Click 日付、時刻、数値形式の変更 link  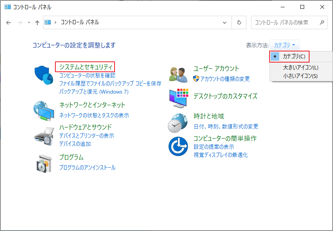226,127
